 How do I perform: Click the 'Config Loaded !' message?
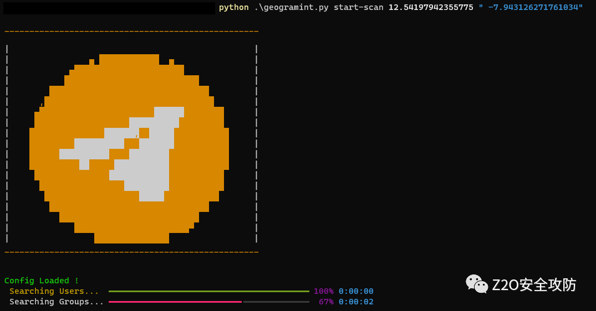pos(42,281)
